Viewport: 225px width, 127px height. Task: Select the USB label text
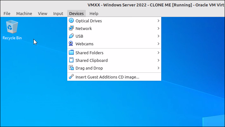click(x=79, y=36)
